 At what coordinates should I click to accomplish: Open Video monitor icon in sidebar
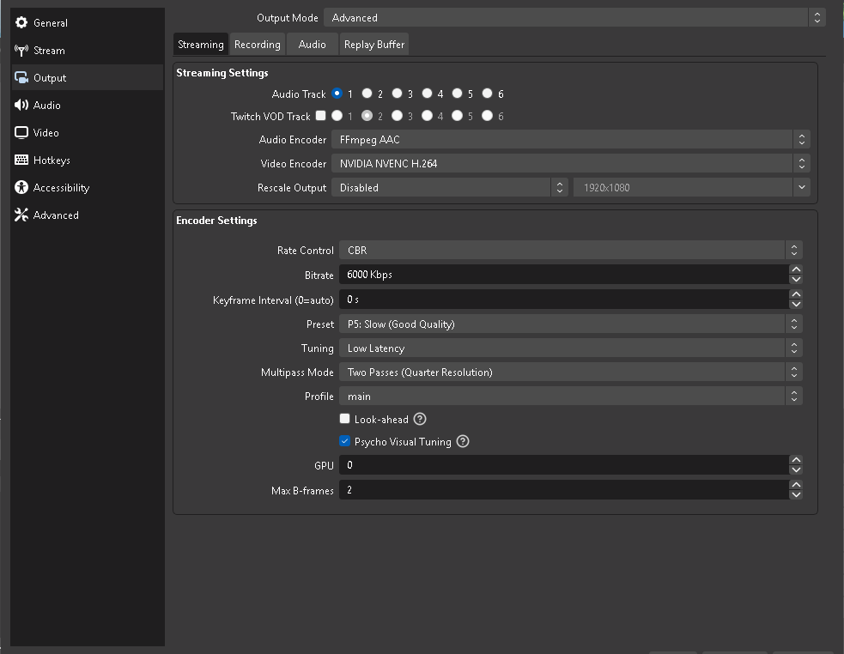[x=21, y=132]
